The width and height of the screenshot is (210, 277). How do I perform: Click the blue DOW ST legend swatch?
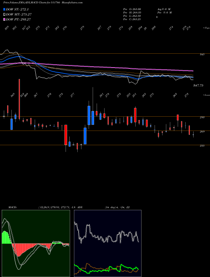coord(4,9)
